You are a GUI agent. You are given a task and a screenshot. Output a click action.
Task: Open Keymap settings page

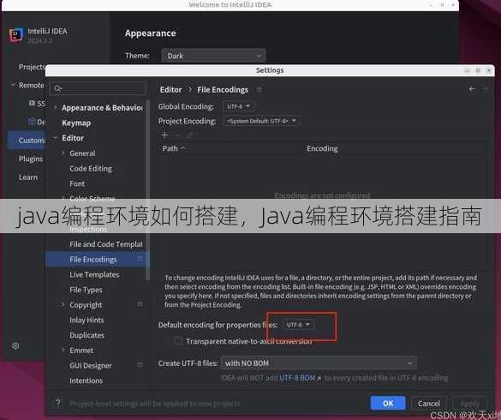click(76, 123)
